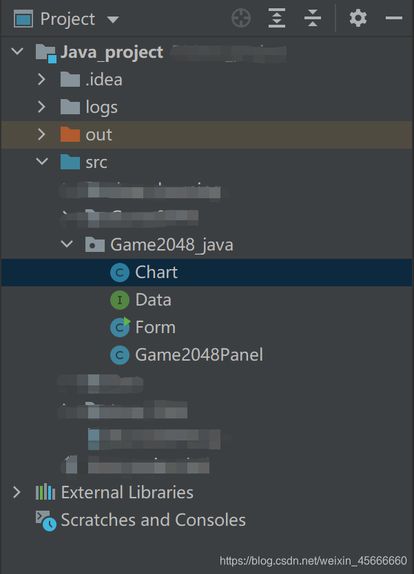Collapse the src folder
This screenshot has width=414, height=574.
pyautogui.click(x=42, y=162)
